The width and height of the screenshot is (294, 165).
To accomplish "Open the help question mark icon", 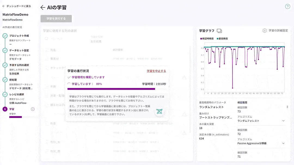I will pyautogui.click(x=287, y=7).
